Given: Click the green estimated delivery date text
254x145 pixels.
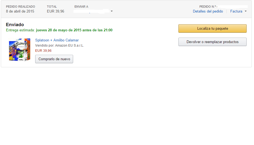Looking at the screenshot, I should (x=74, y=30).
